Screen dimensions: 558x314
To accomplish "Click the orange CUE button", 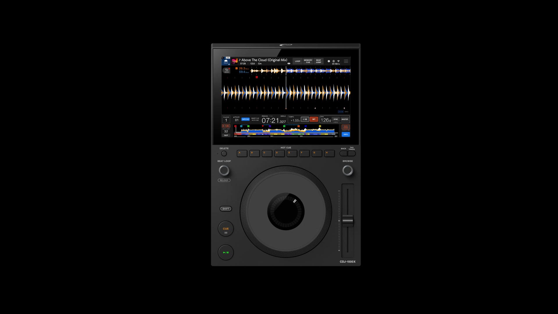I will (x=226, y=229).
